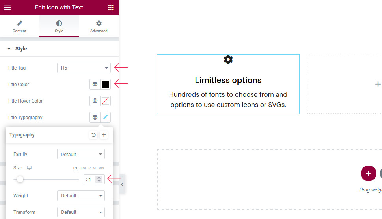Collapse the editor panel with the chevron handle
382x219 pixels.
122,184
